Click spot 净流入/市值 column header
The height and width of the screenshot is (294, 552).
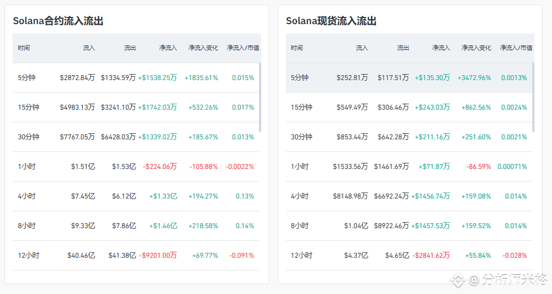pos(516,48)
